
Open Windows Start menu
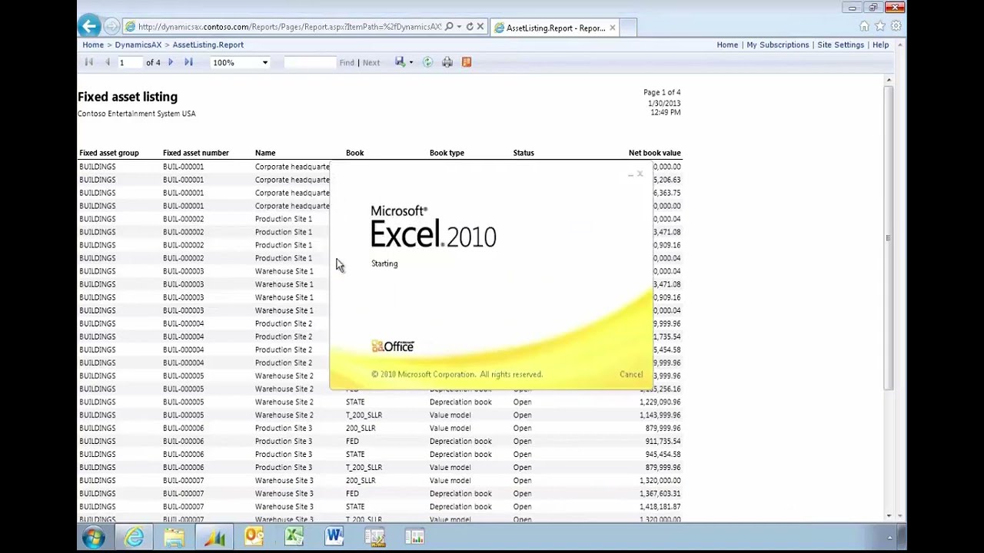94,538
